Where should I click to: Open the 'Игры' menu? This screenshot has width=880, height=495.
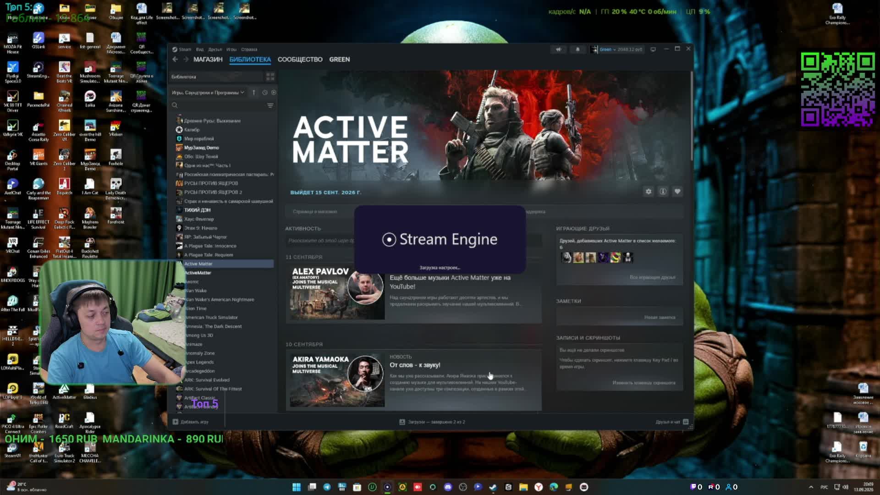231,49
